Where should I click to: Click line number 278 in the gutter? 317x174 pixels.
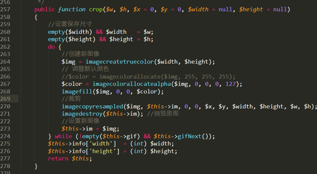click(5, 166)
